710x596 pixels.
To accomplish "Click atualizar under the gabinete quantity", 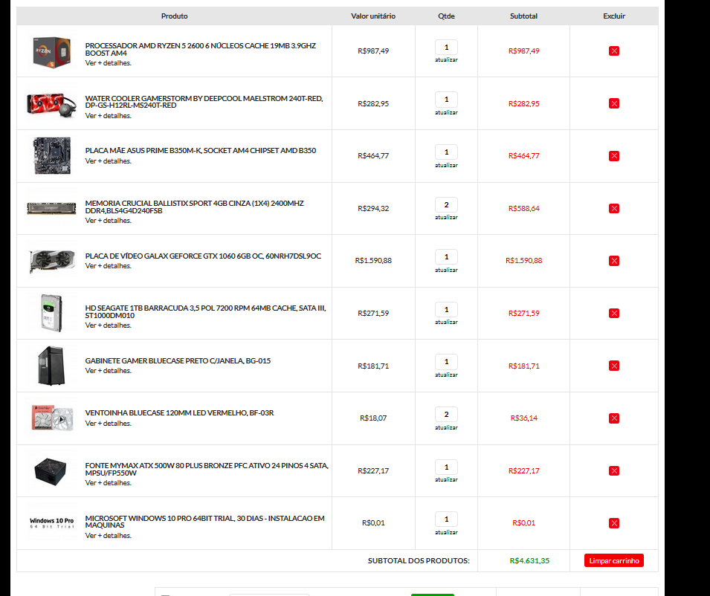I will point(446,375).
